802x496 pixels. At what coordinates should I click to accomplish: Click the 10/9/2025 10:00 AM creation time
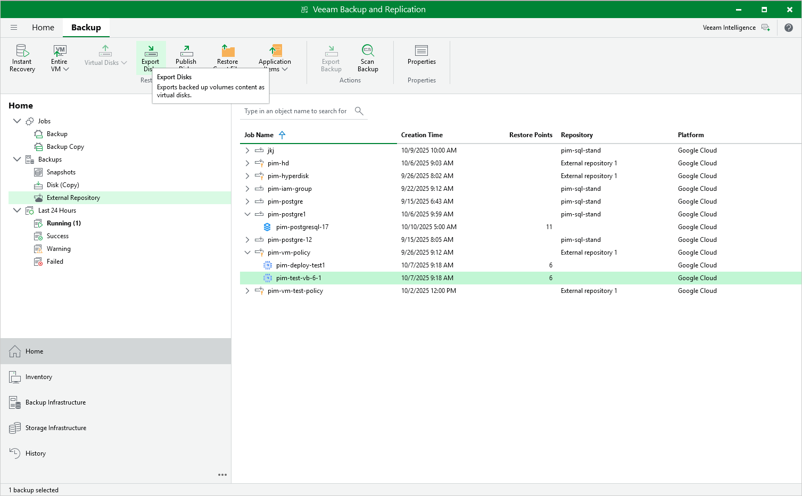tap(429, 150)
